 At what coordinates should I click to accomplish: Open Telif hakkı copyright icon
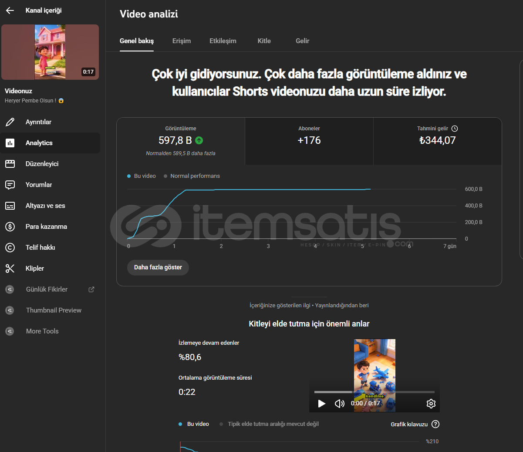[10, 248]
